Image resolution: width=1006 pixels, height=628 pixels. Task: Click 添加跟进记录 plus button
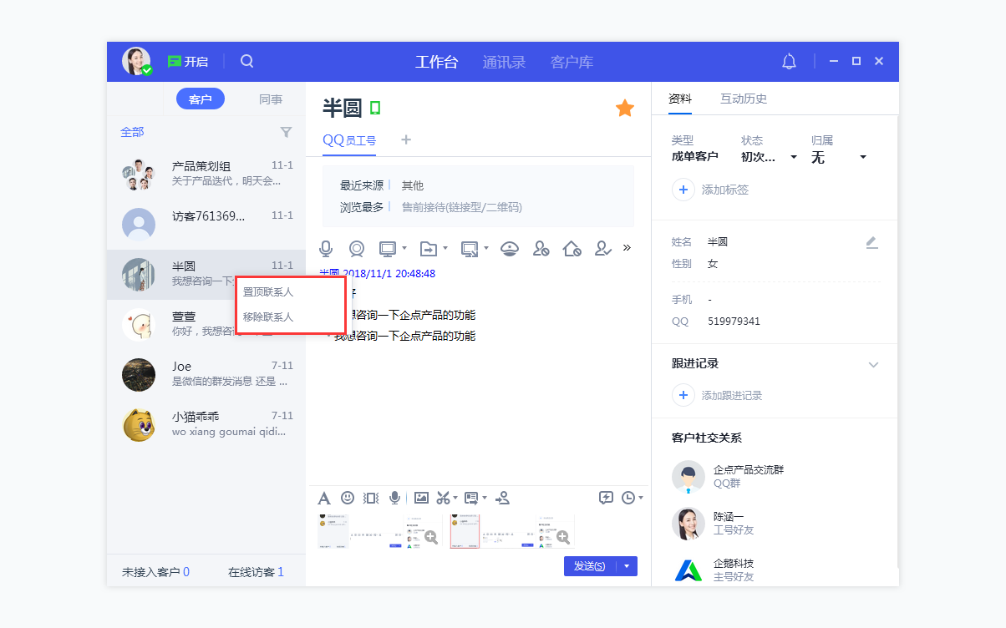coord(683,395)
